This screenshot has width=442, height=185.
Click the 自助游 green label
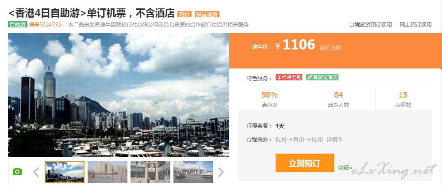click(x=18, y=24)
